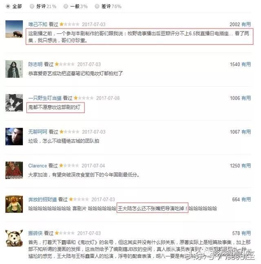Open 一只野生叮当猫 user avatar
Viewport: 261px width, 264px height.
pyautogui.click(x=14, y=103)
